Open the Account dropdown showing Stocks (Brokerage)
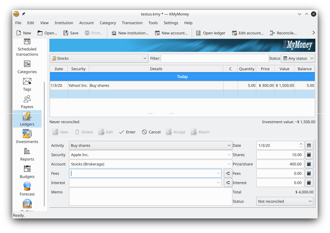This screenshot has width=330, height=233. (151, 164)
